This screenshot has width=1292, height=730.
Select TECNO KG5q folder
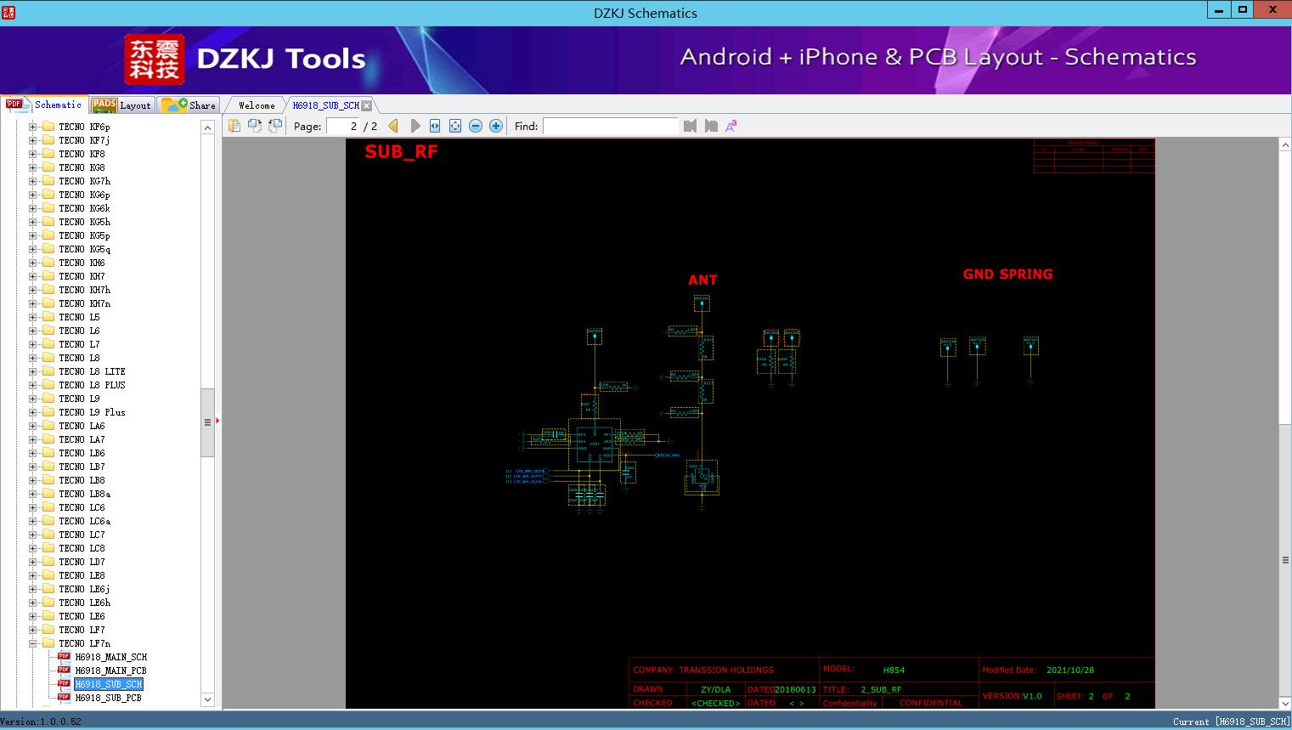pos(84,249)
